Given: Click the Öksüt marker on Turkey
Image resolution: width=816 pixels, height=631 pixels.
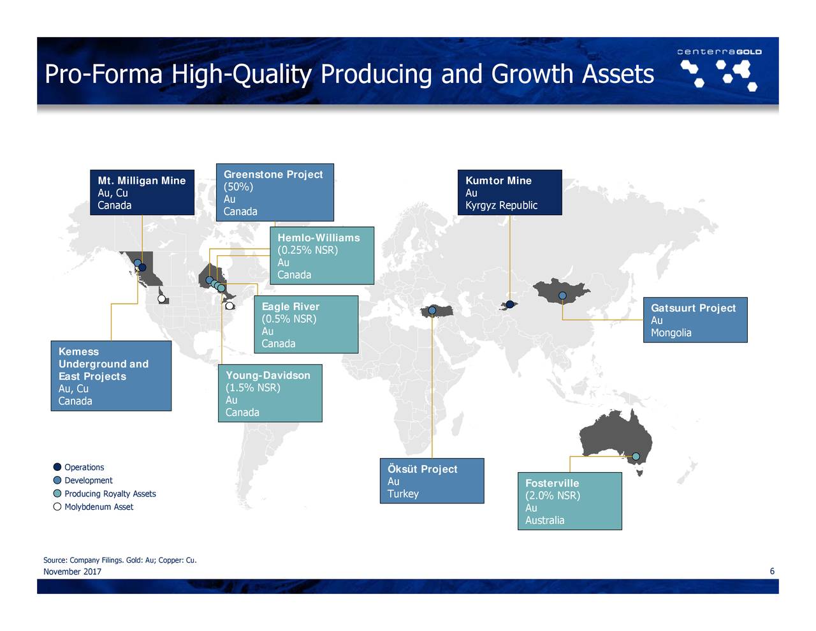Looking at the screenshot, I should (432, 311).
